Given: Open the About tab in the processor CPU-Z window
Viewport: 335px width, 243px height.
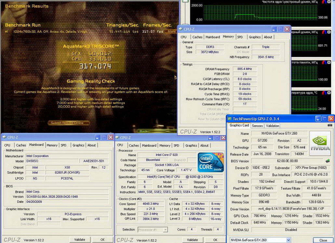Looking at the screenshot, I should coord(204,146).
